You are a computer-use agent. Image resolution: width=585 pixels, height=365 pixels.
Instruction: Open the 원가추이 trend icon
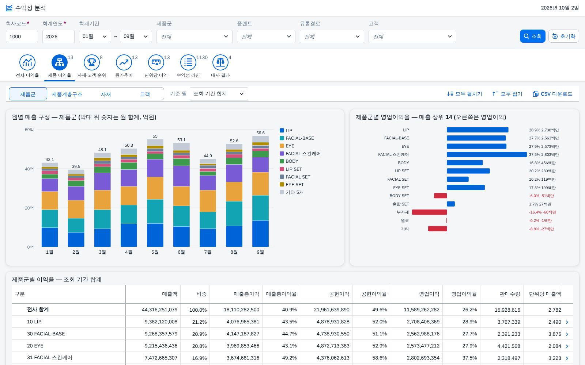point(124,62)
